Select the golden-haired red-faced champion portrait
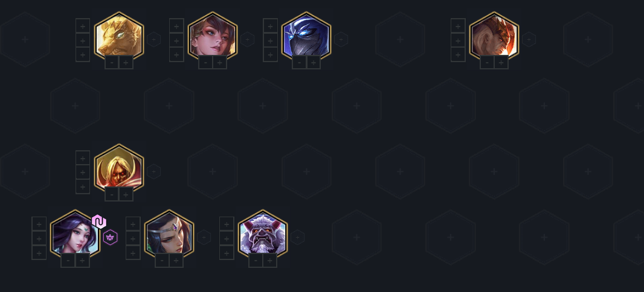 pos(118,169)
